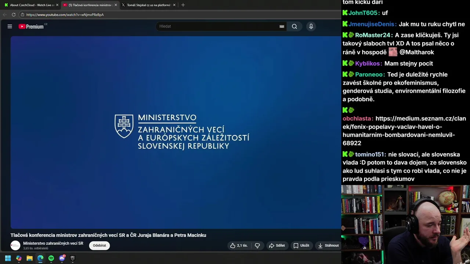Click Paroneoo username in chat
The height and width of the screenshot is (264, 470).
369,74
